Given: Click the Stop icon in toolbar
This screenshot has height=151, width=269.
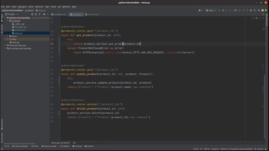Looking at the screenshot, I should click(230, 10).
